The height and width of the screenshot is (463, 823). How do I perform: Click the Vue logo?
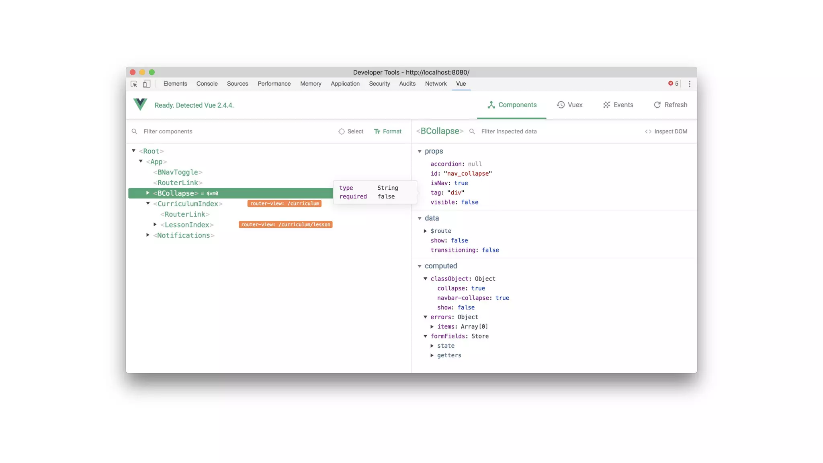(x=140, y=104)
